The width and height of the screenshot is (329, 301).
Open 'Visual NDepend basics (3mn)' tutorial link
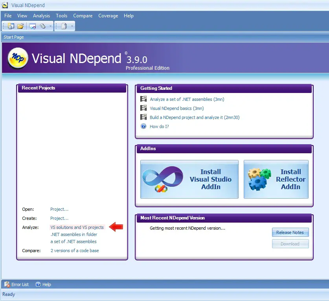pyautogui.click(x=176, y=108)
